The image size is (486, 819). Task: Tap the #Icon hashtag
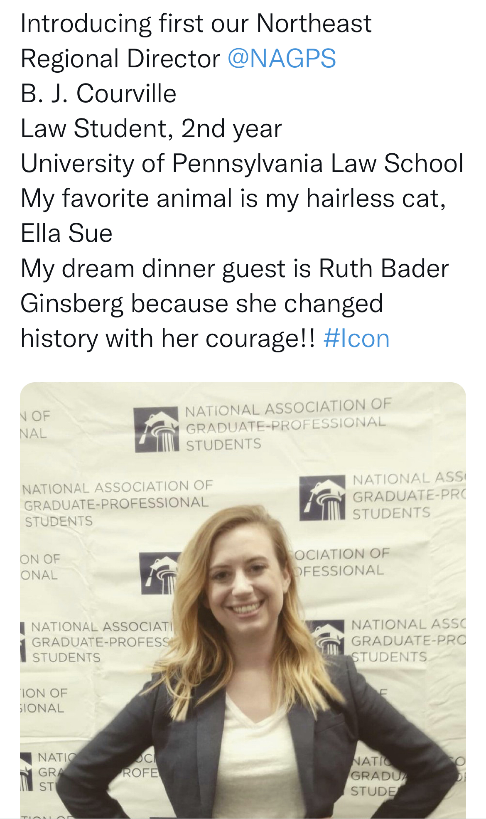pos(356,338)
